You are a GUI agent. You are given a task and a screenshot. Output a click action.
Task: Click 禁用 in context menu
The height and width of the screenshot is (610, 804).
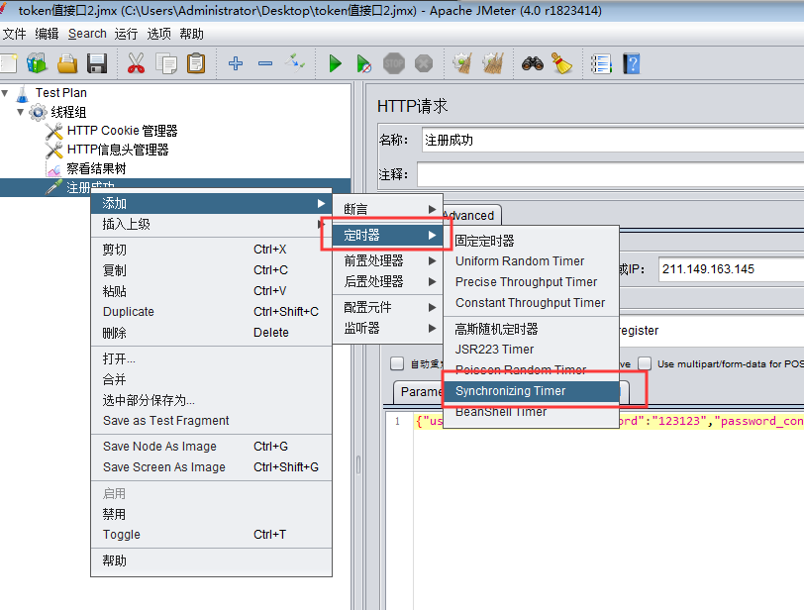211,514
